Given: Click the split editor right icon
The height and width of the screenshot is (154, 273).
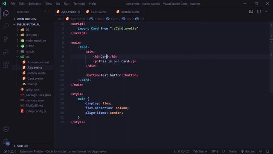Looking at the screenshot, I should click(259, 12).
